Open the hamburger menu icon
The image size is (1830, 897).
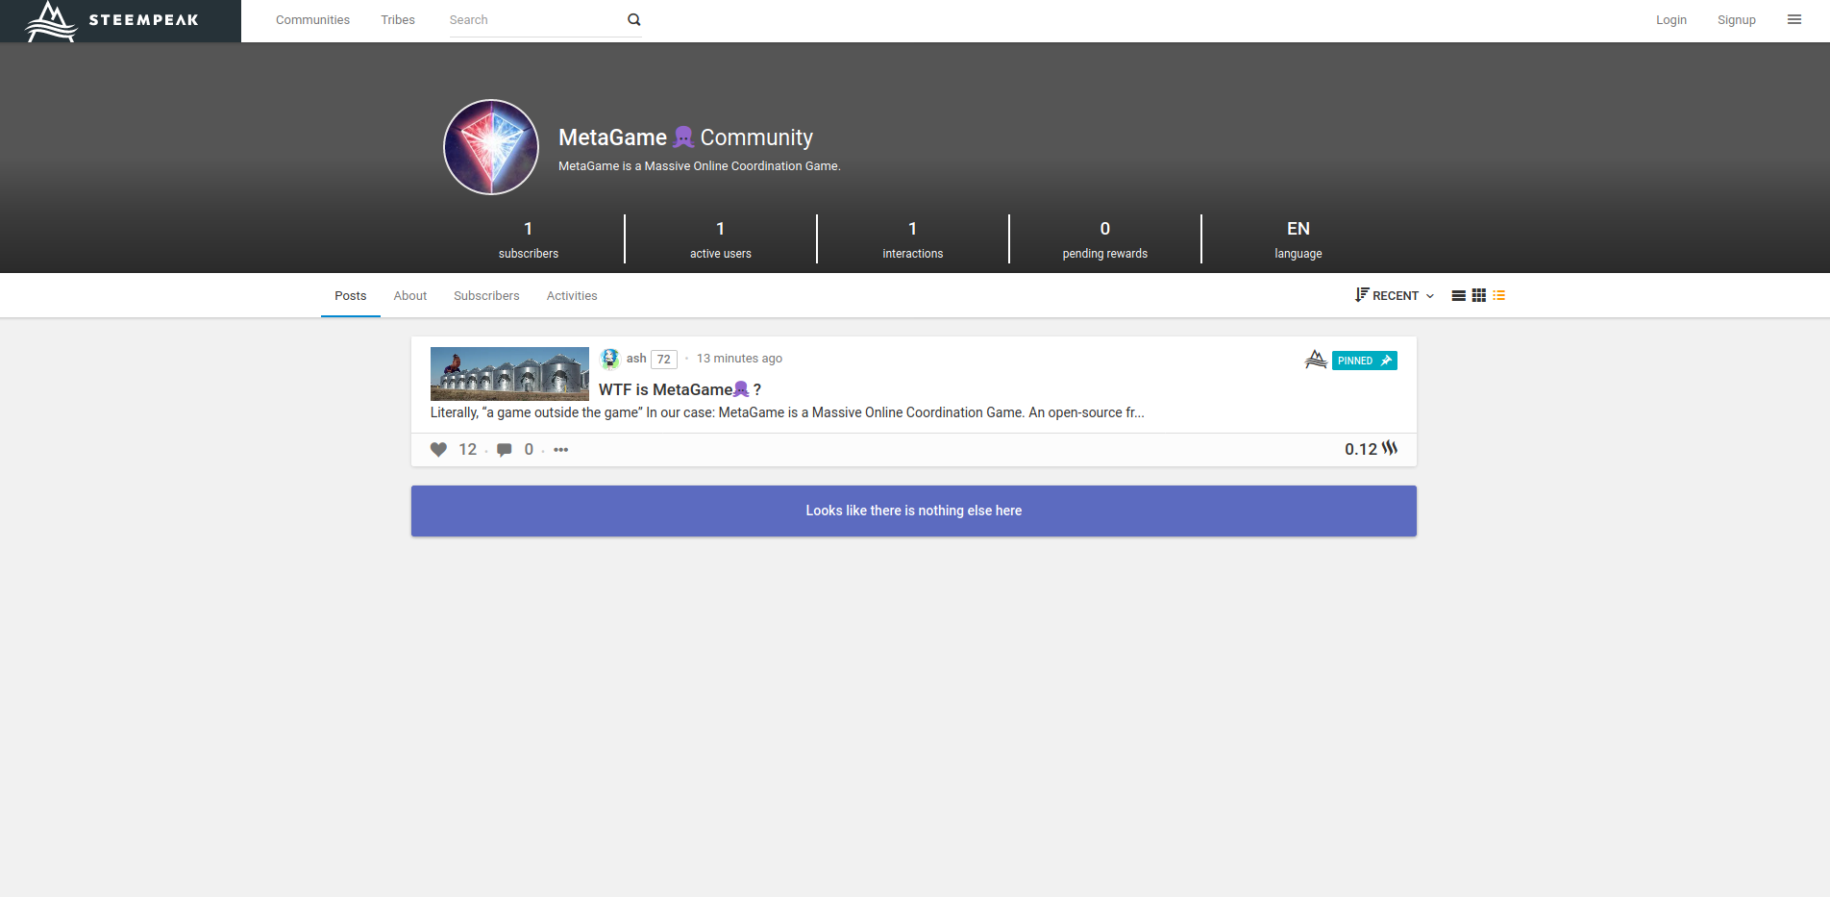click(x=1794, y=19)
